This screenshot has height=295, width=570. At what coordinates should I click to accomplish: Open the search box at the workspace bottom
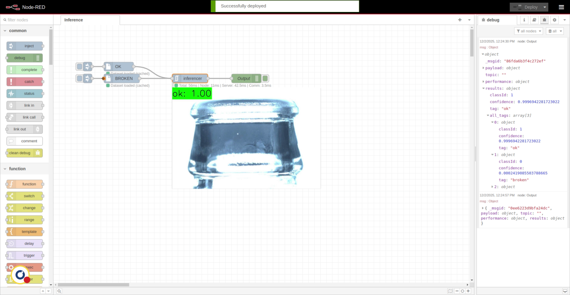click(59, 291)
